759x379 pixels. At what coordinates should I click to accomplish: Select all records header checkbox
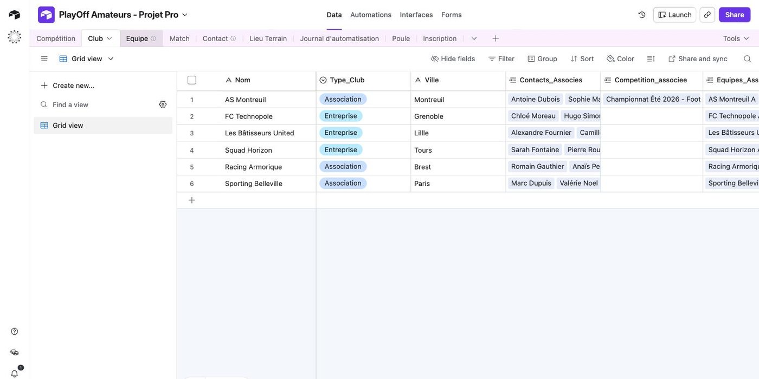pyautogui.click(x=192, y=80)
